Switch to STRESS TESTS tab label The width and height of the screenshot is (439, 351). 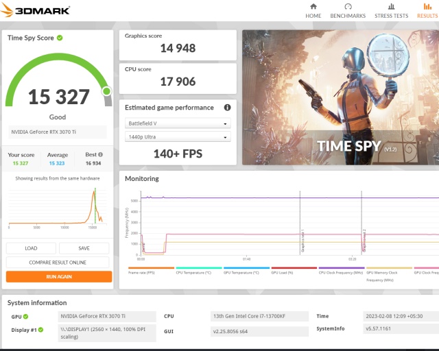392,16
